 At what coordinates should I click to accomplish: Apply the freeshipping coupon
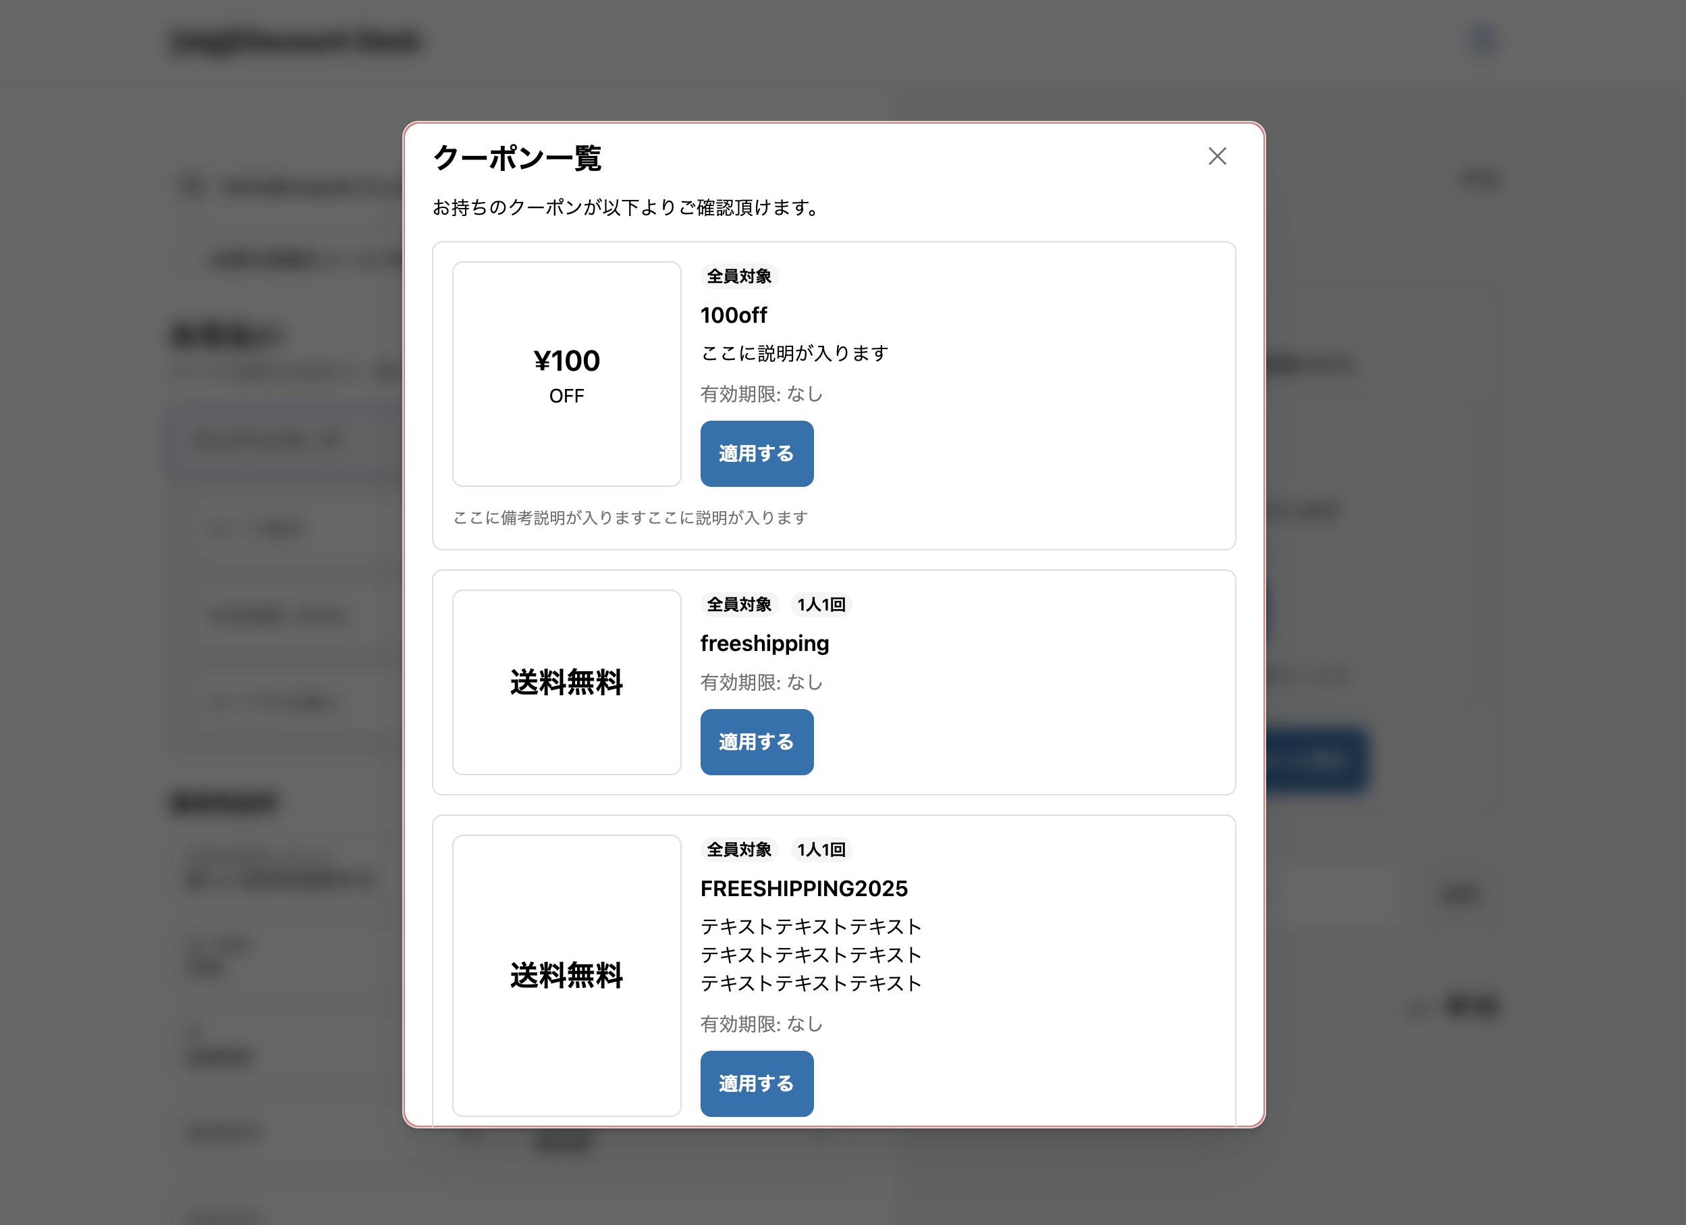pos(756,741)
